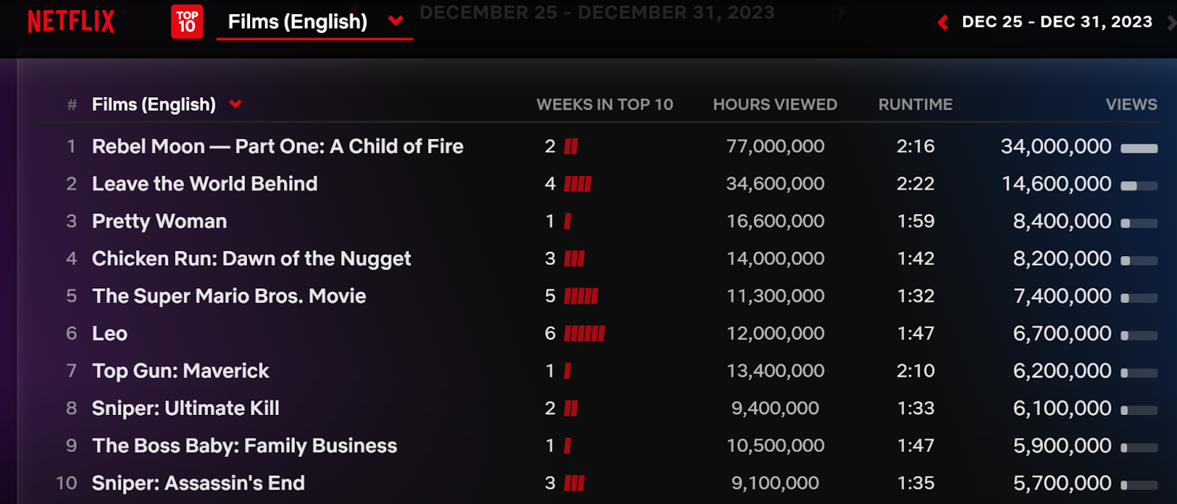Click the Weeks in Top 10 column header

click(x=604, y=104)
